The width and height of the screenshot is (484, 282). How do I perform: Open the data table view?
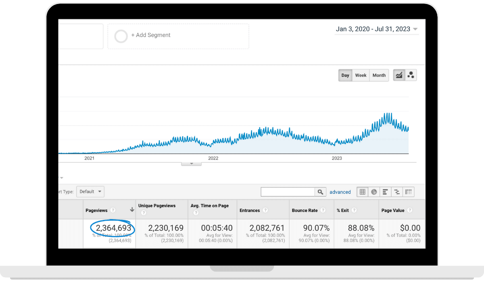[x=362, y=192]
